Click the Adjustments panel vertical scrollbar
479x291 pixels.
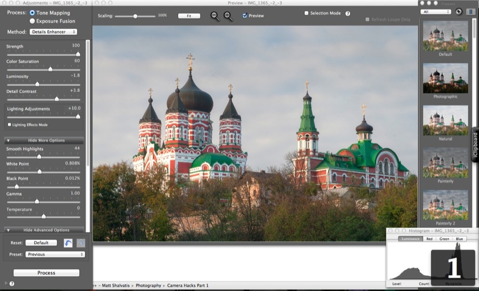point(88,104)
